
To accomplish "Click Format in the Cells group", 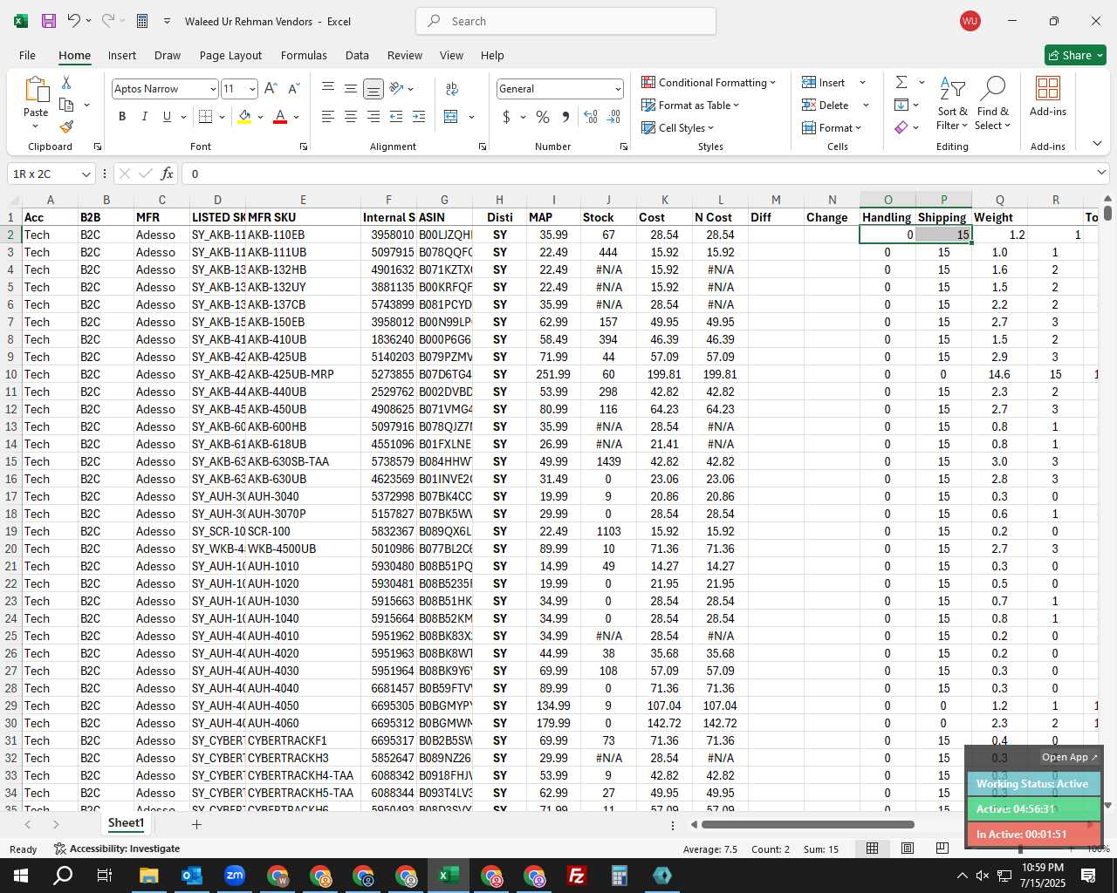I will (x=833, y=127).
